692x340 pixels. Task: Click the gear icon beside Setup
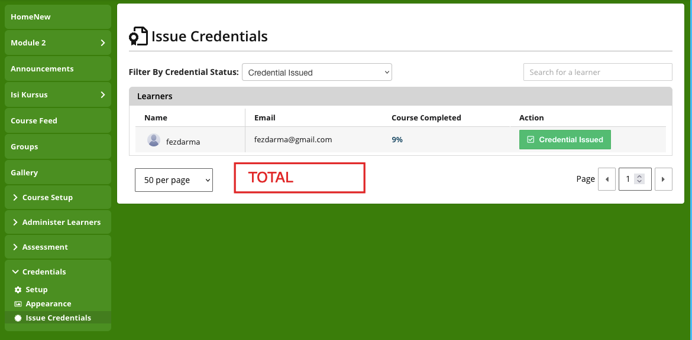[18, 290]
